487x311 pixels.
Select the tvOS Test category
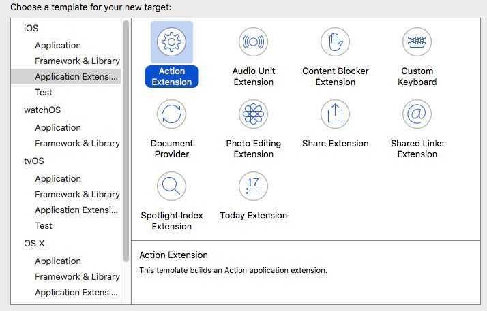(x=44, y=225)
